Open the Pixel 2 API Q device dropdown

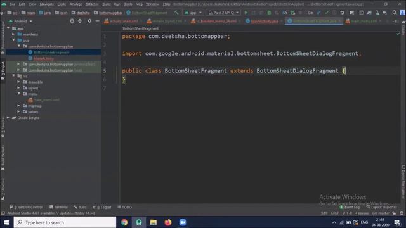click(223, 13)
